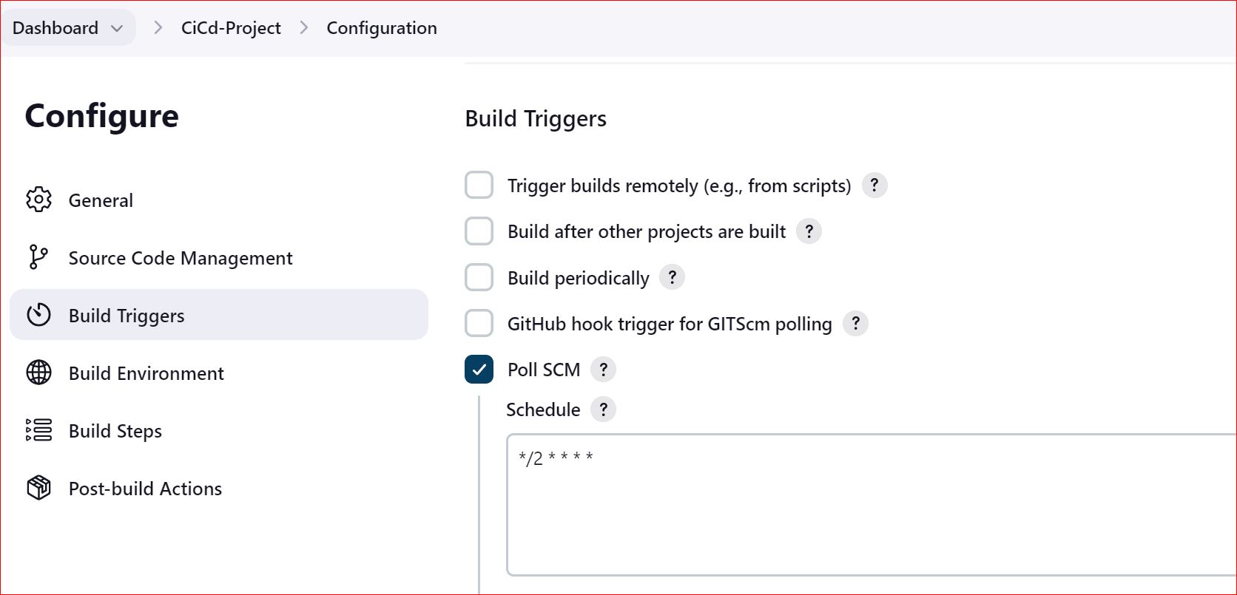Select the General gear icon in sidebar

(x=38, y=199)
